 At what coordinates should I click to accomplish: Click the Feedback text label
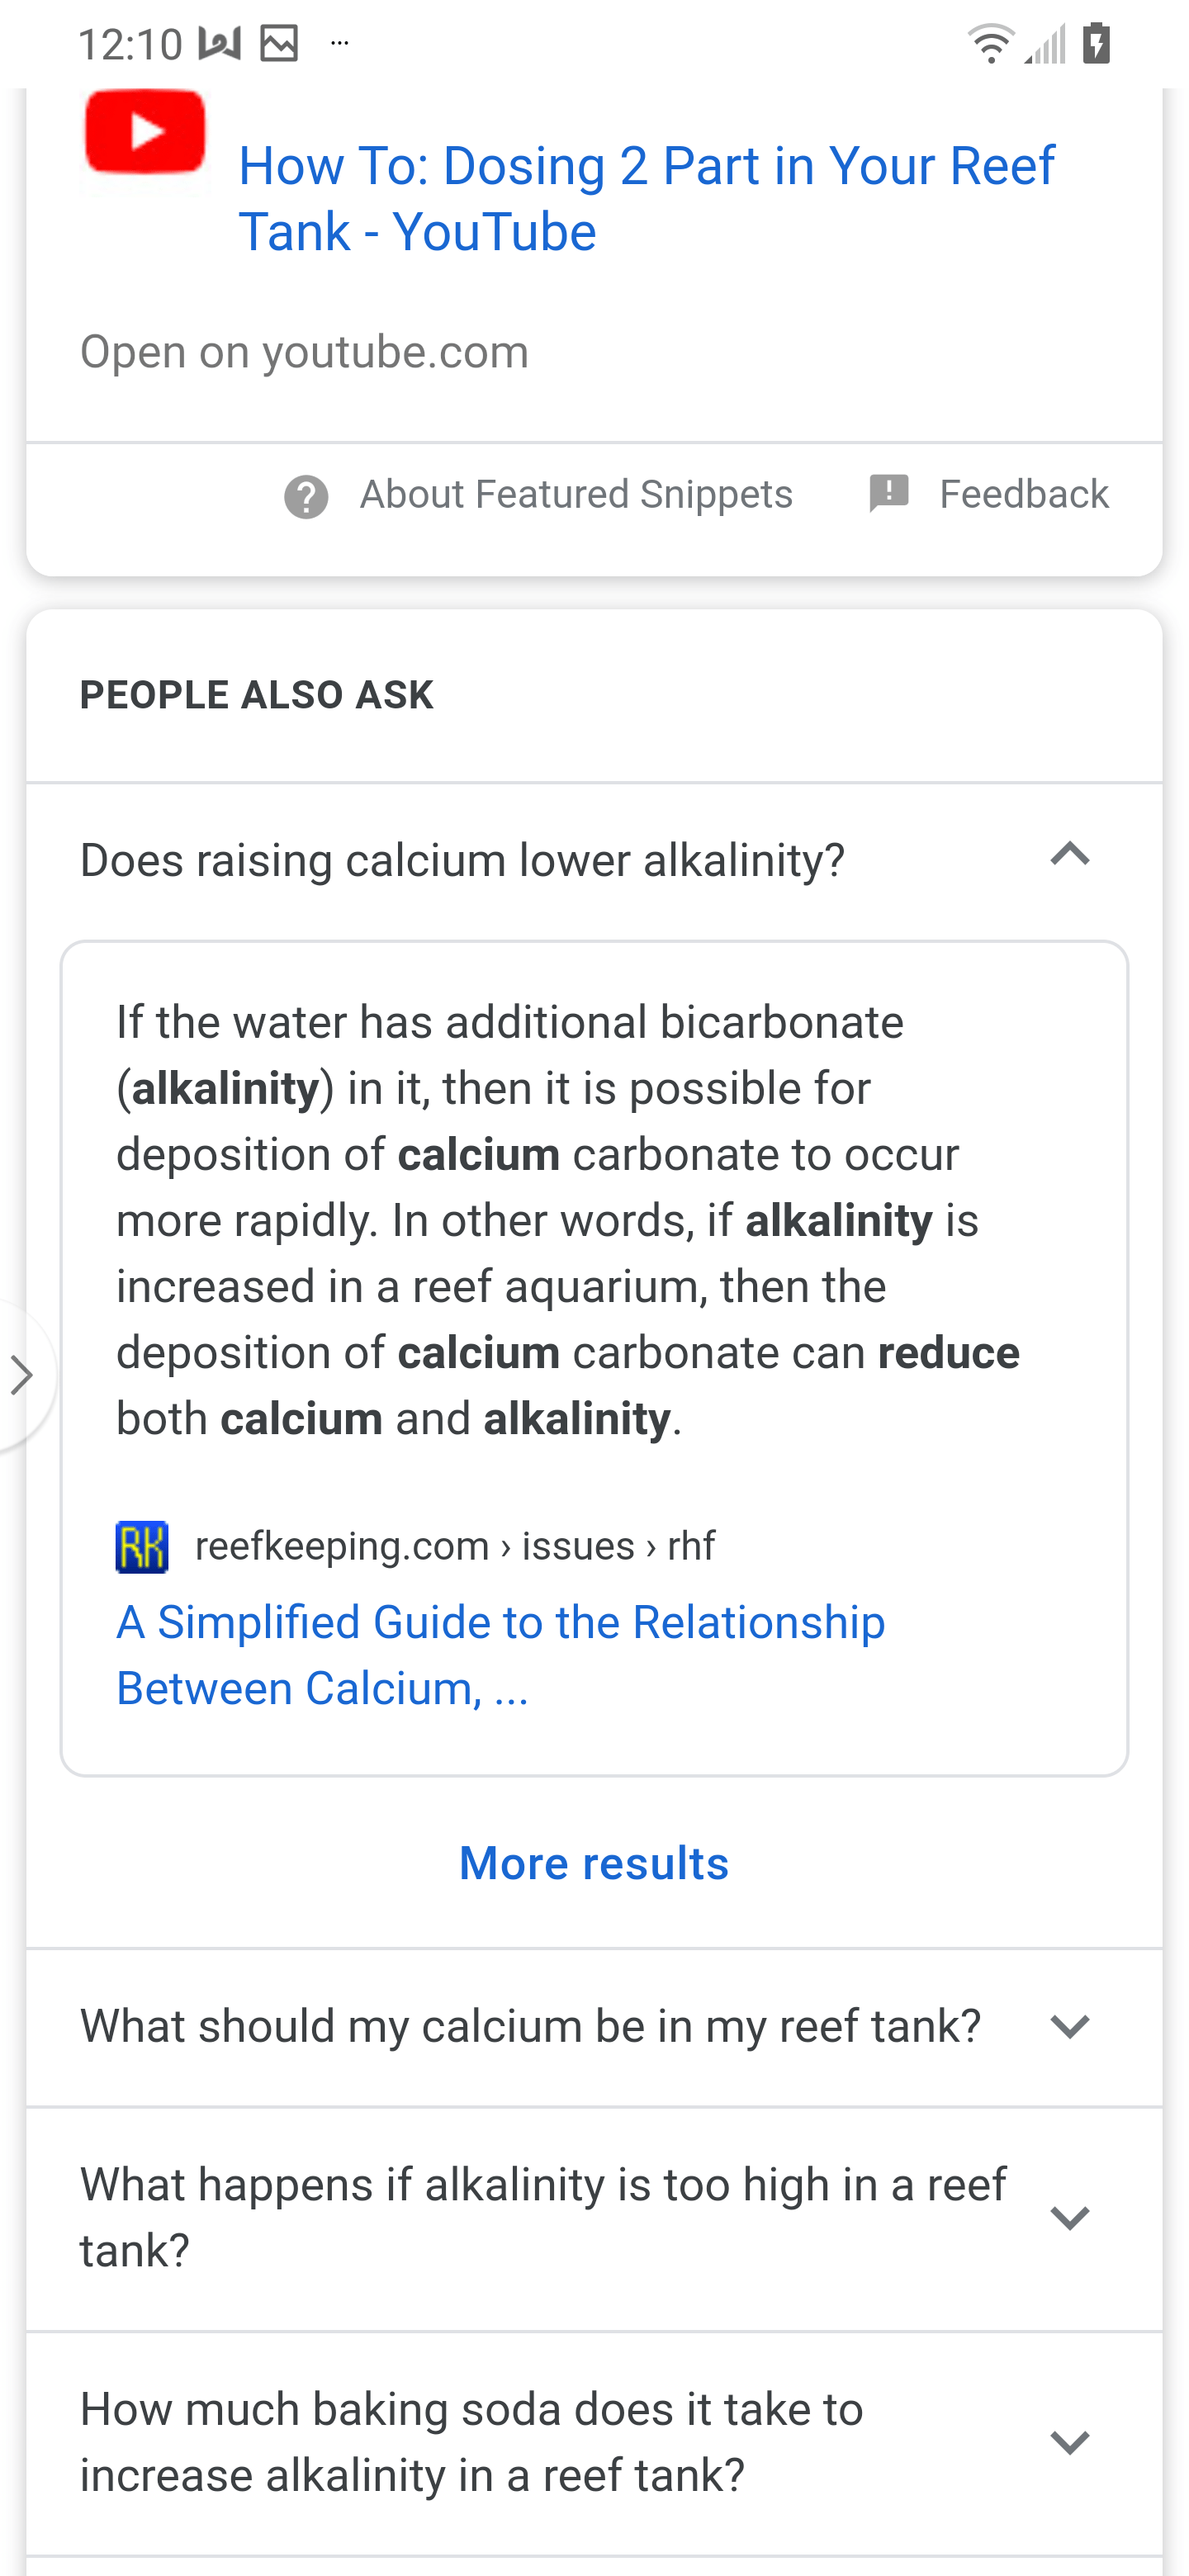tap(1024, 494)
